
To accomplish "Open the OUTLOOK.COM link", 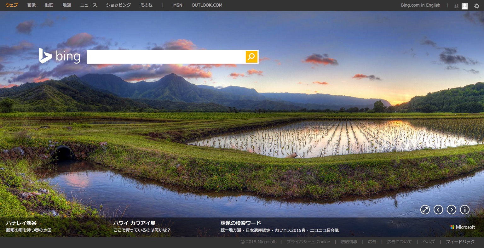I will point(207,5).
